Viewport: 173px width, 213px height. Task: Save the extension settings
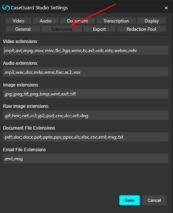pos(130,200)
